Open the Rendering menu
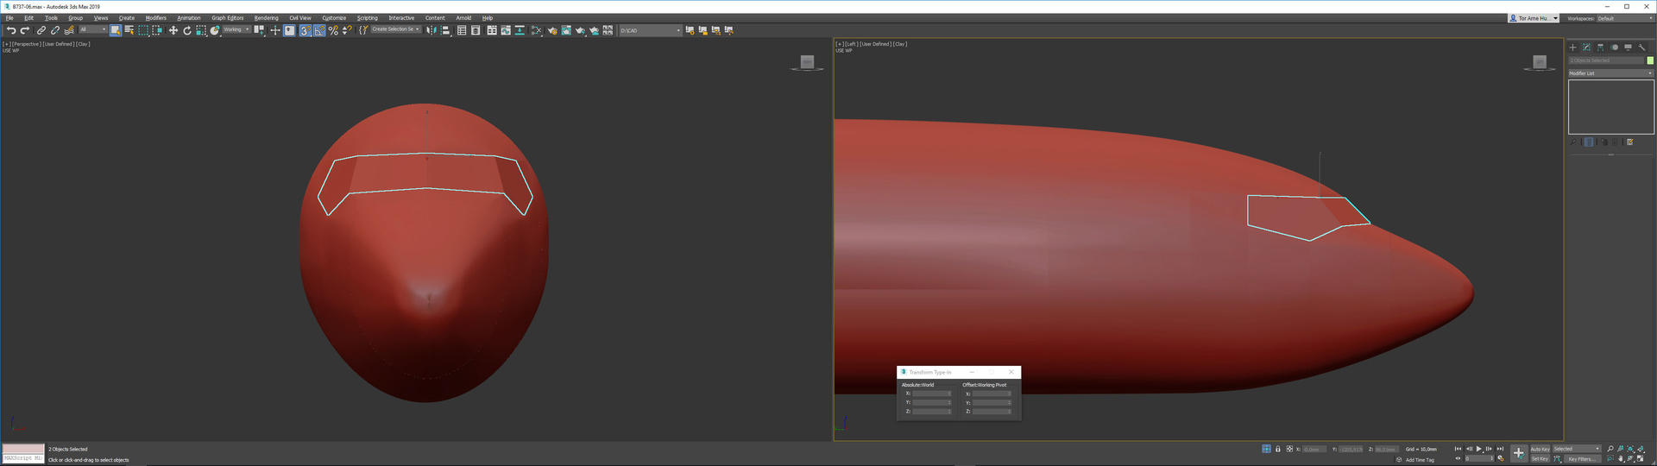The image size is (1657, 466). [x=266, y=18]
